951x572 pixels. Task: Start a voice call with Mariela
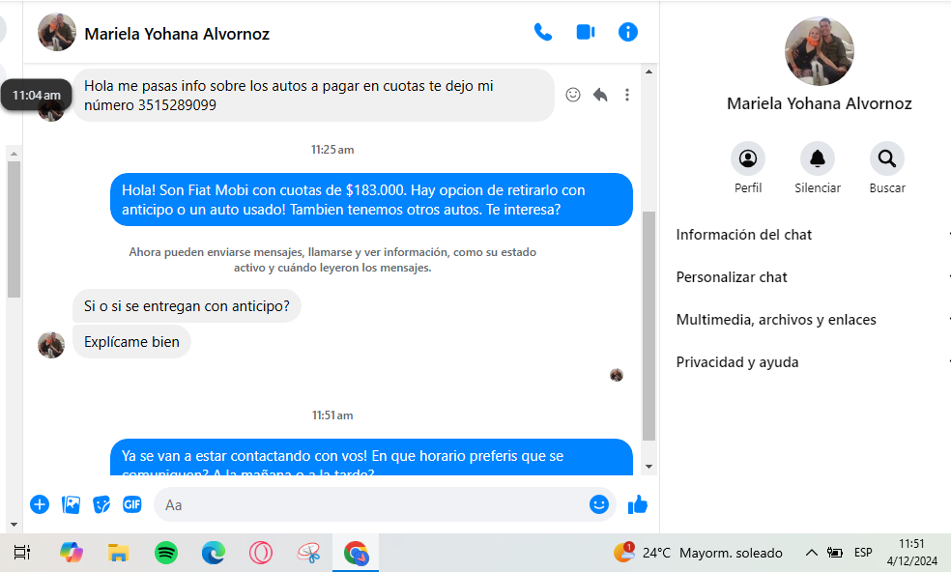543,32
